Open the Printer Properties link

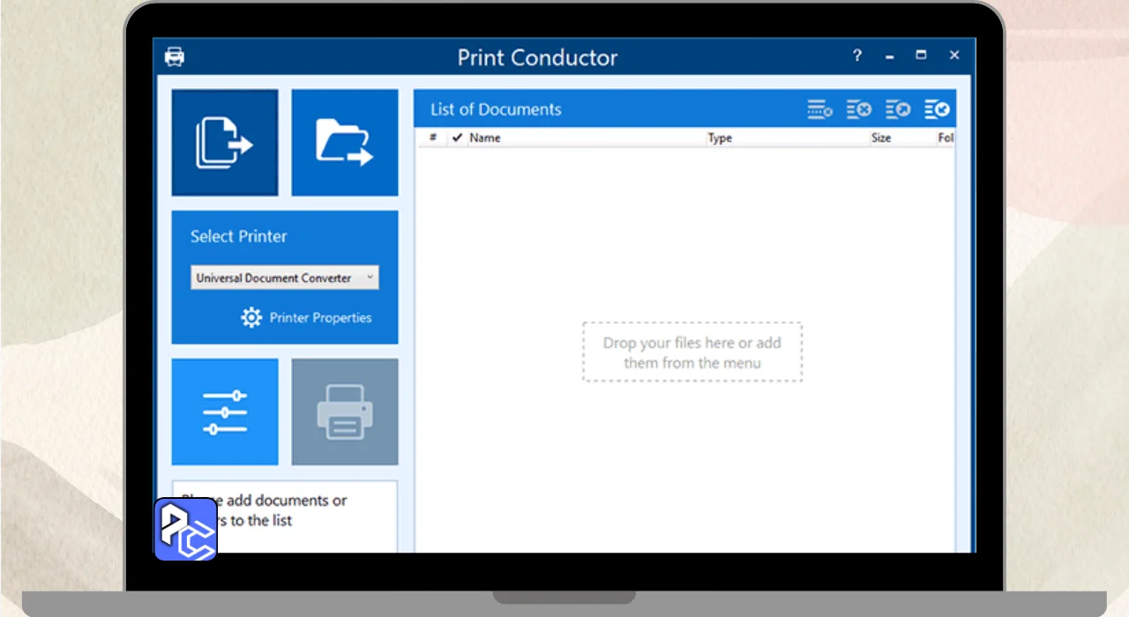tap(320, 317)
